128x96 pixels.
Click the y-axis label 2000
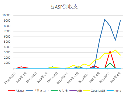click(7, 58)
